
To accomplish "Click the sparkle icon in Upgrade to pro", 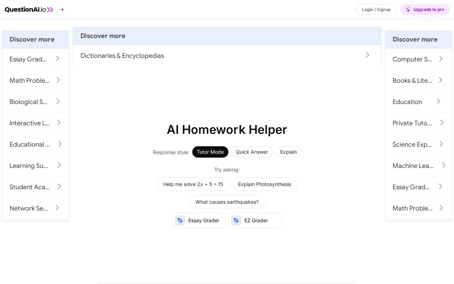I will (408, 10).
